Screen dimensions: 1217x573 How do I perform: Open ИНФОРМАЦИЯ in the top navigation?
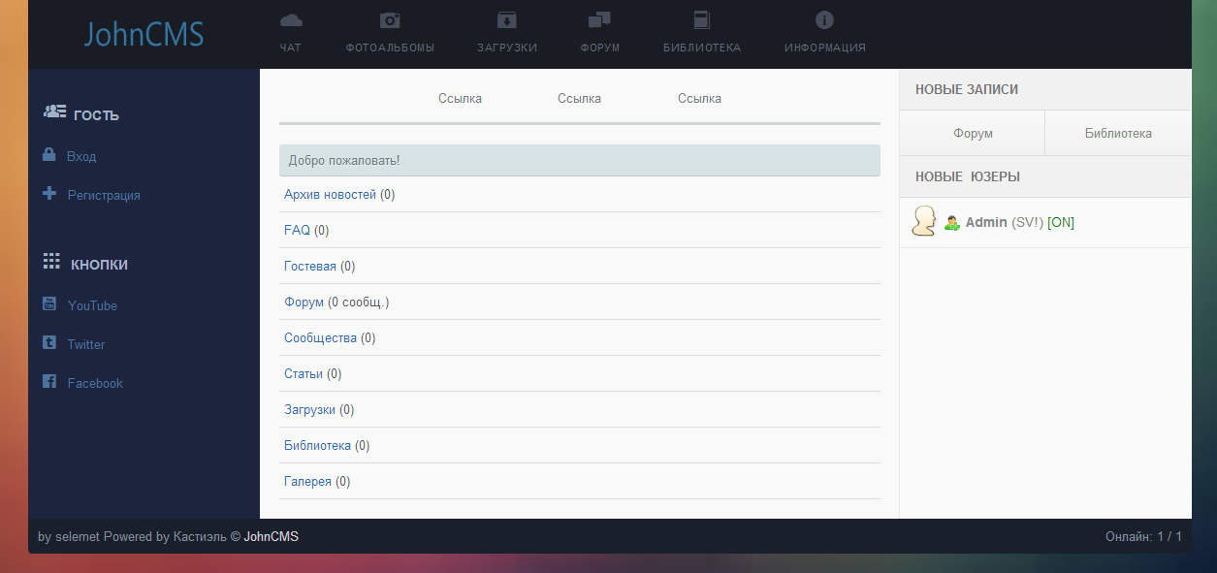click(x=825, y=48)
